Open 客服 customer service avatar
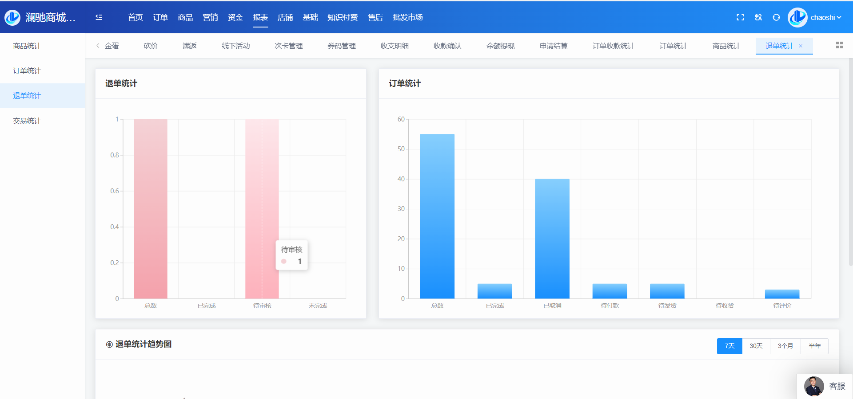This screenshot has height=399, width=853. [814, 386]
